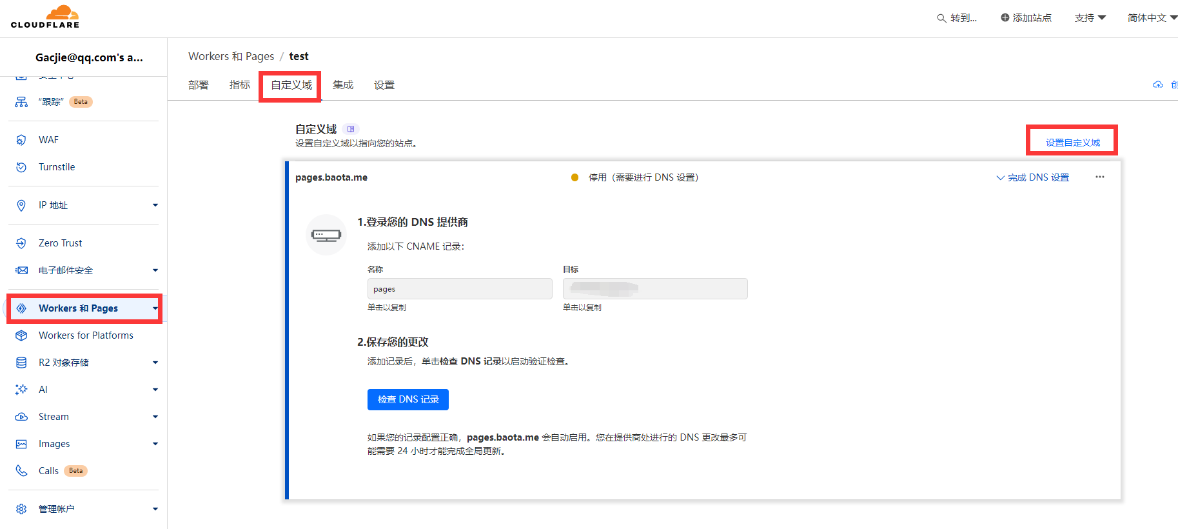Expand the Images sidebar section

click(155, 444)
